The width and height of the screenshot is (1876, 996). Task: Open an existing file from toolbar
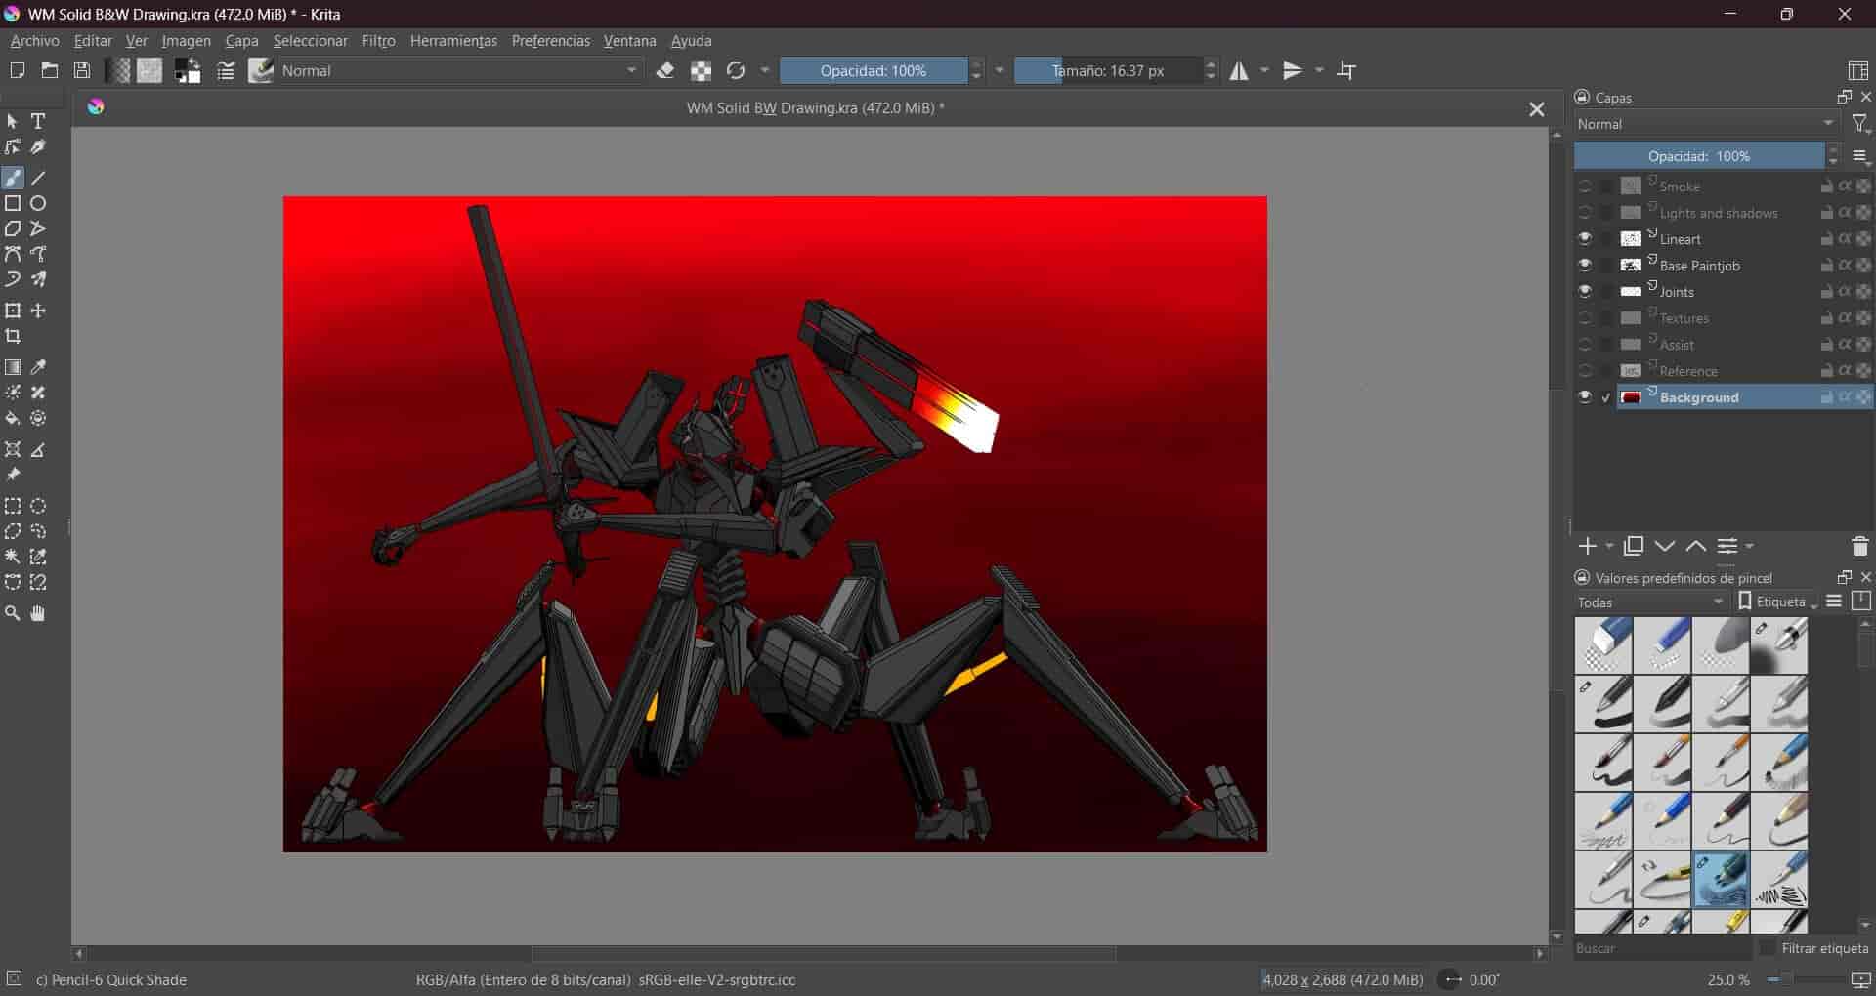point(50,70)
